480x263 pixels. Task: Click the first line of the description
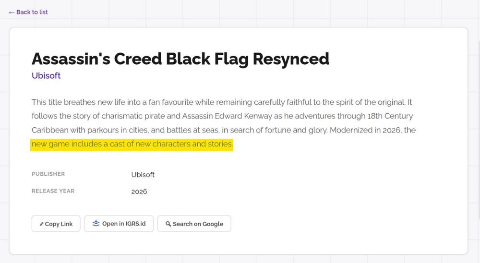pos(222,102)
